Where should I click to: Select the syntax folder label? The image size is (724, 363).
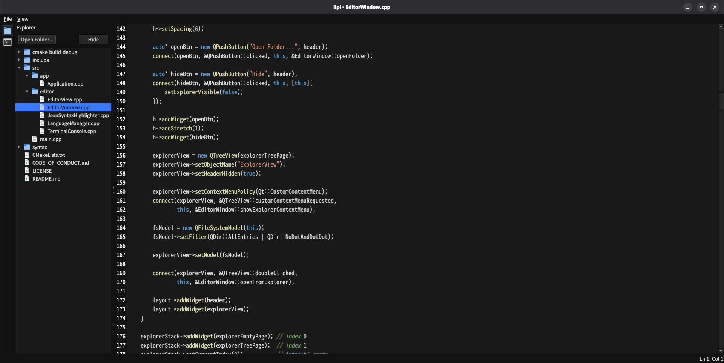pyautogui.click(x=40, y=147)
